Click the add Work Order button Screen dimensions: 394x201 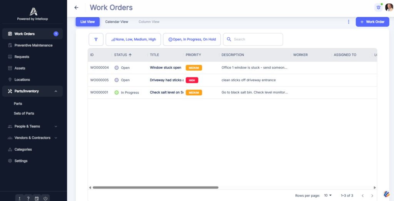(x=372, y=22)
